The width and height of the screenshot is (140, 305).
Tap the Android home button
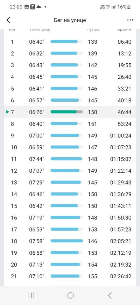(x=70, y=296)
